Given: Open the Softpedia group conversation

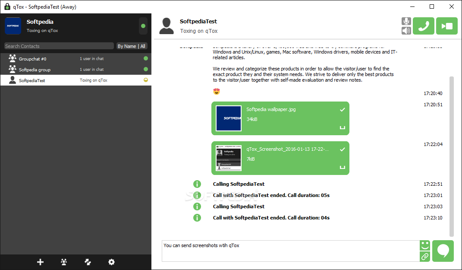Looking at the screenshot, I should click(76, 70).
